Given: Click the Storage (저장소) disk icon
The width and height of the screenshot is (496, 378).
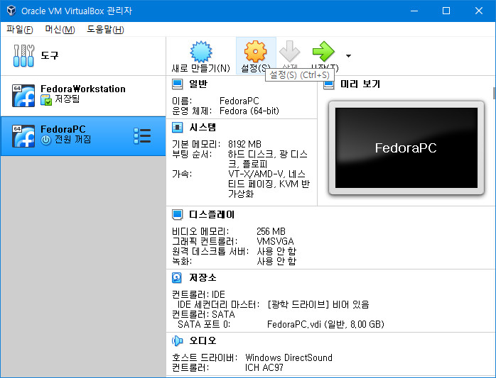Looking at the screenshot, I should point(177,277).
